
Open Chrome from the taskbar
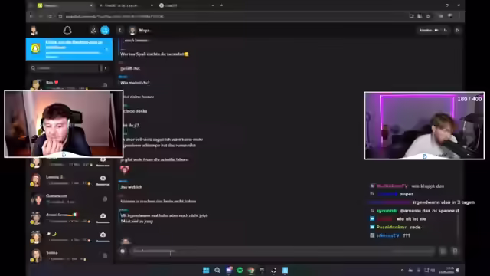pos(251,270)
